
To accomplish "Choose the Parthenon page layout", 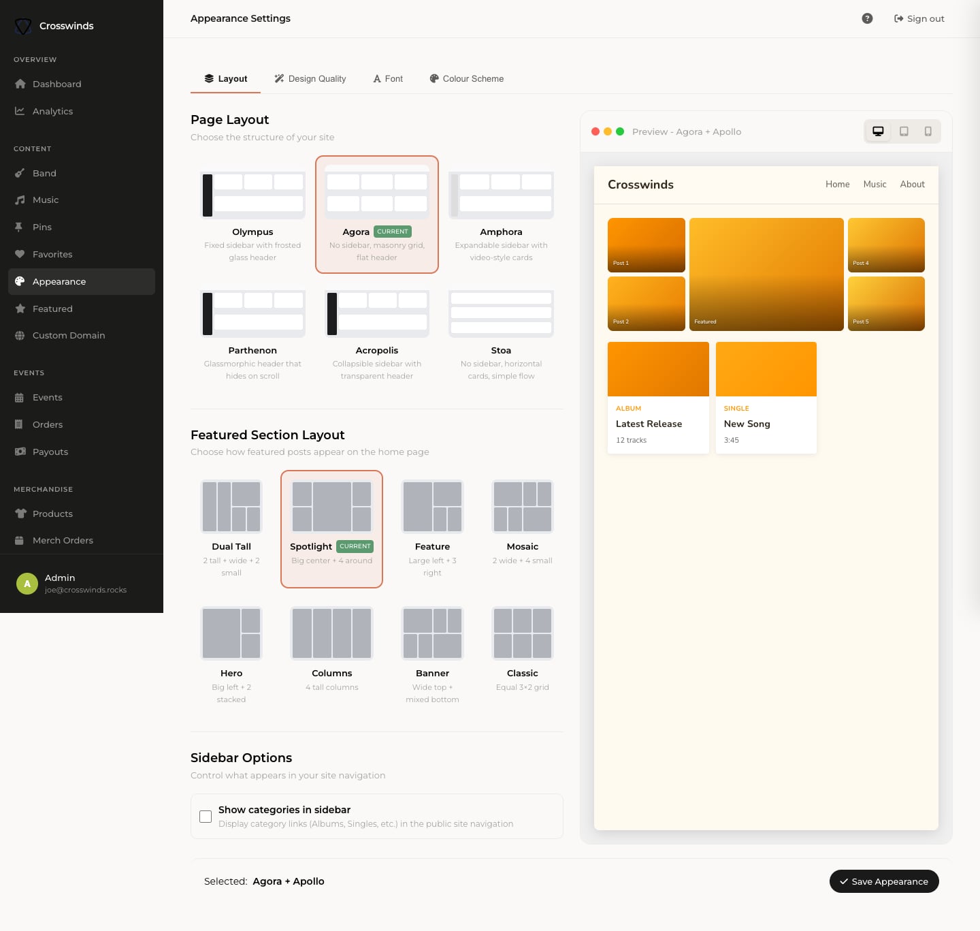I will click(x=252, y=333).
